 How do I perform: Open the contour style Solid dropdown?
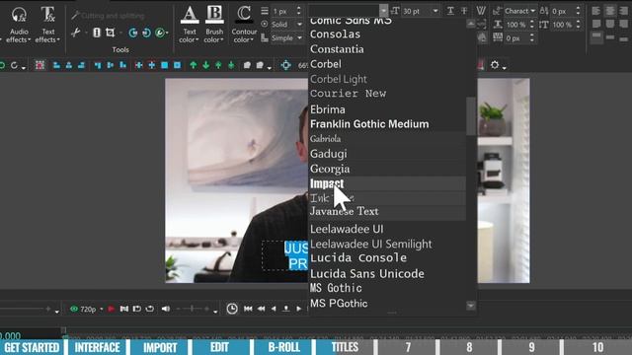286,24
